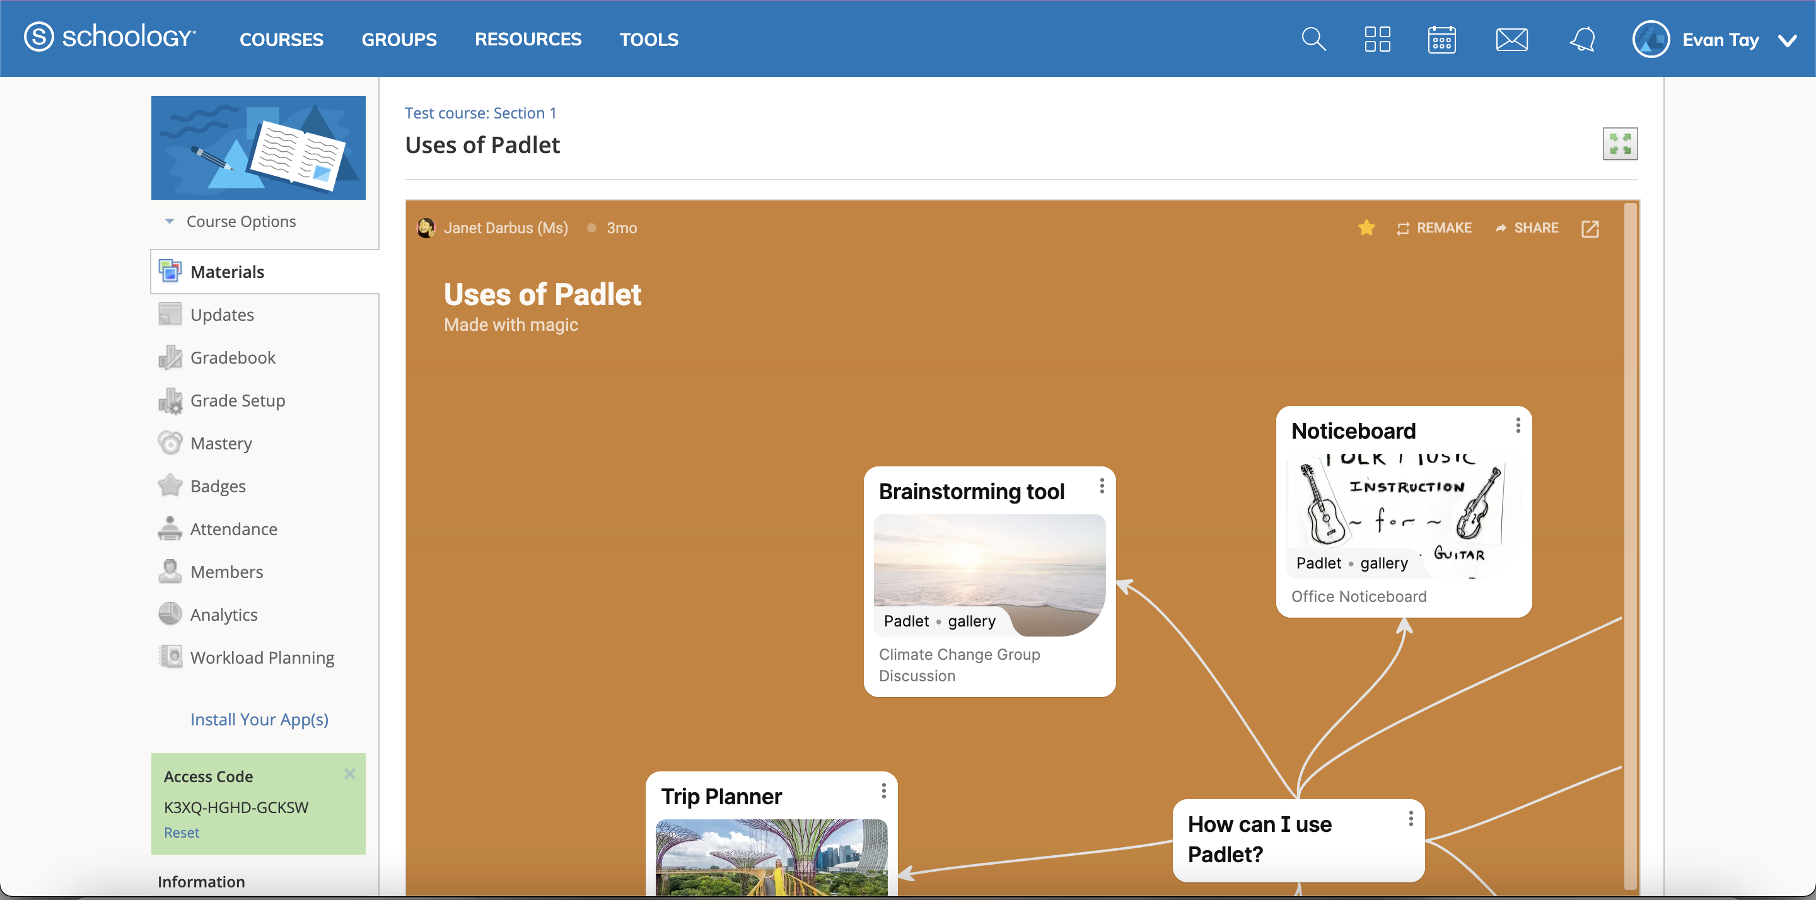Viewport: 1816px width, 900px height.
Task: Open How can I use Padlet options menu
Action: point(1410,818)
